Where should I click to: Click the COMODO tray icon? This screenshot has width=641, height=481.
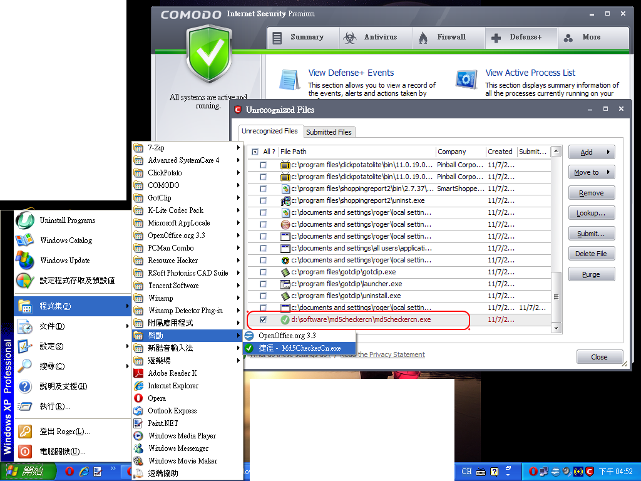tap(589, 472)
